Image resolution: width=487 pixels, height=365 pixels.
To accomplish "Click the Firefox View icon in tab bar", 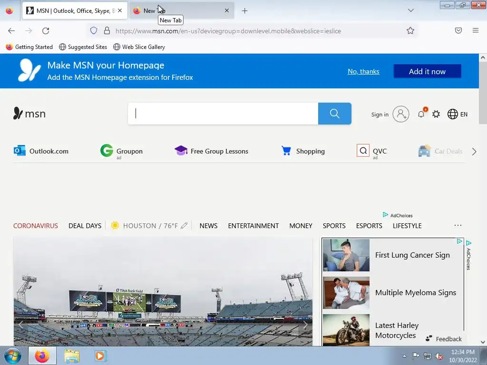I will pos(10,10).
